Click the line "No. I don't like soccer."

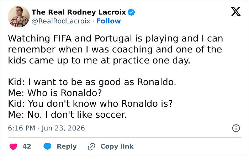[77, 115]
